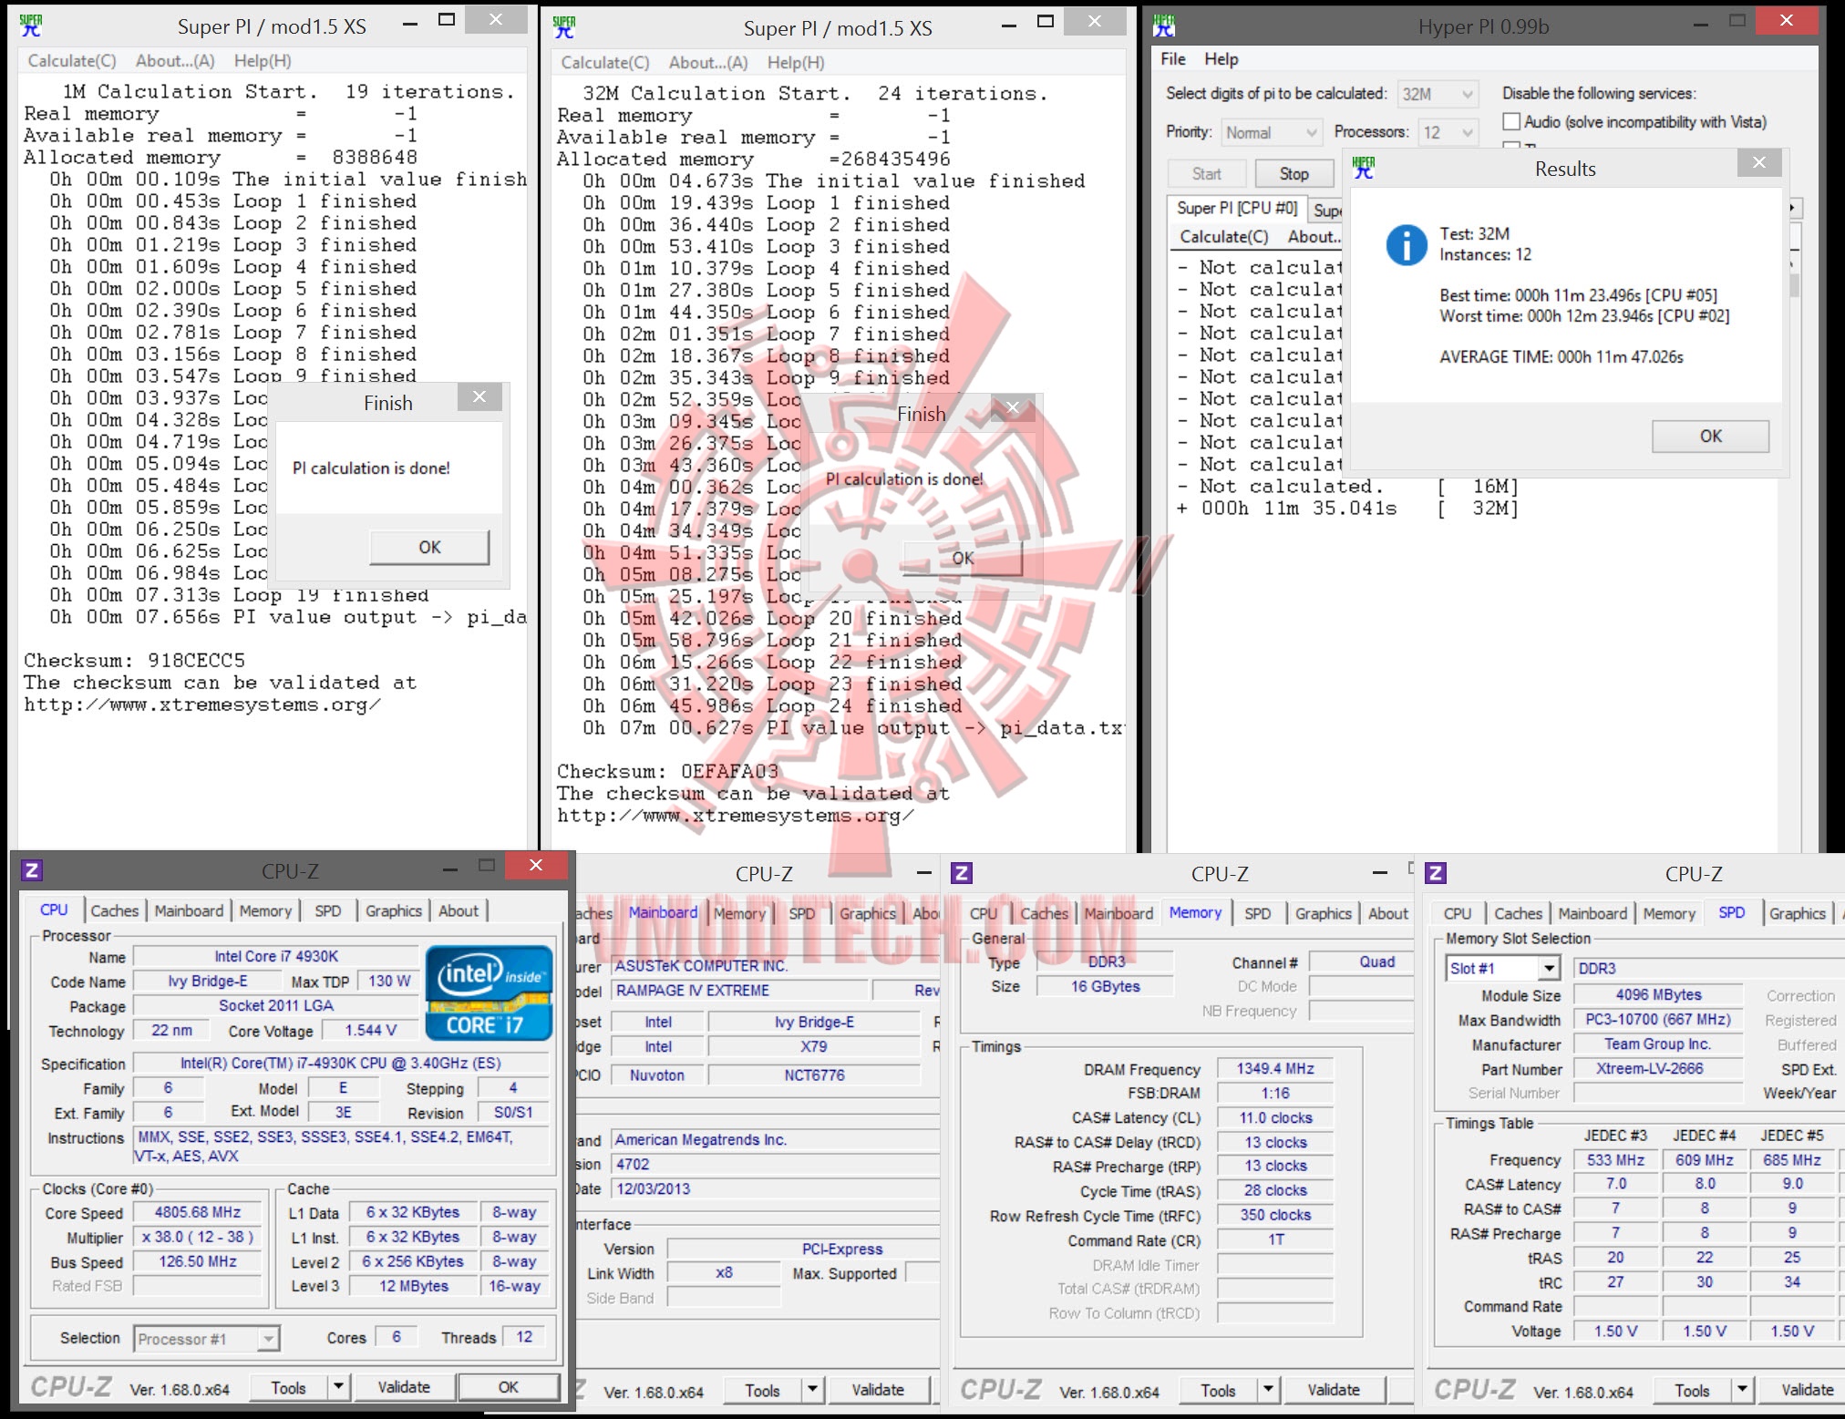Switch to Caches tab in CPU-Z CPU window
1845x1419 pixels.
115,910
